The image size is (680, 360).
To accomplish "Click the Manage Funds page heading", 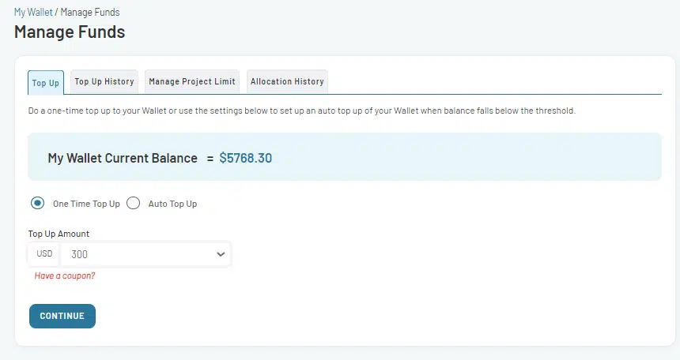I will pyautogui.click(x=70, y=32).
